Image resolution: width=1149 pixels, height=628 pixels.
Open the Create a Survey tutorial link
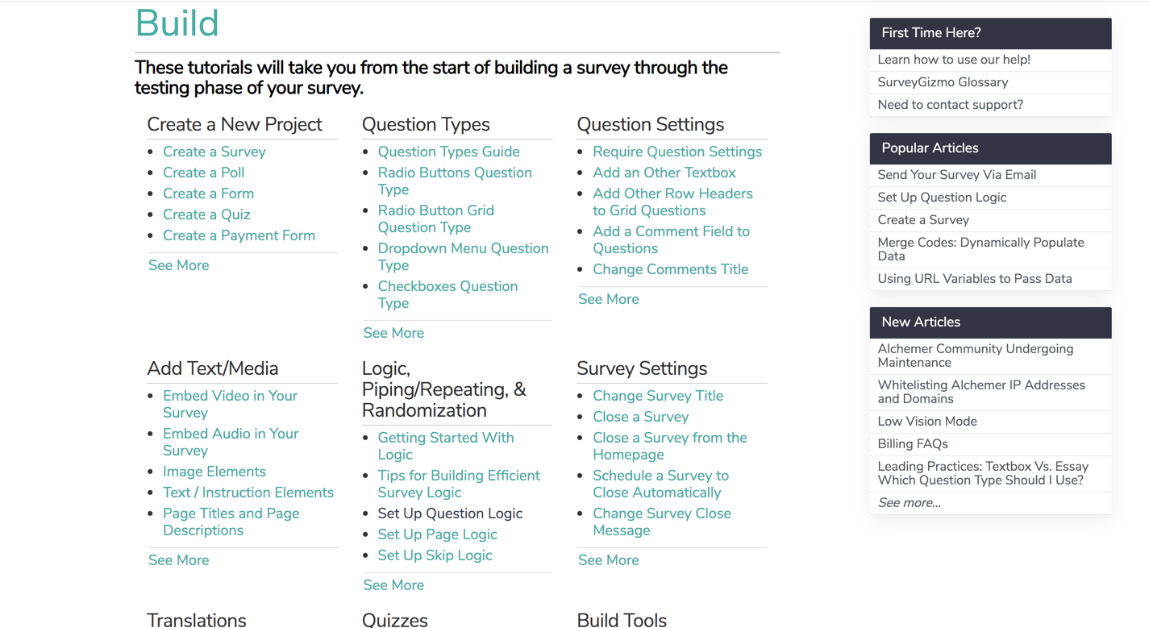[x=214, y=152]
